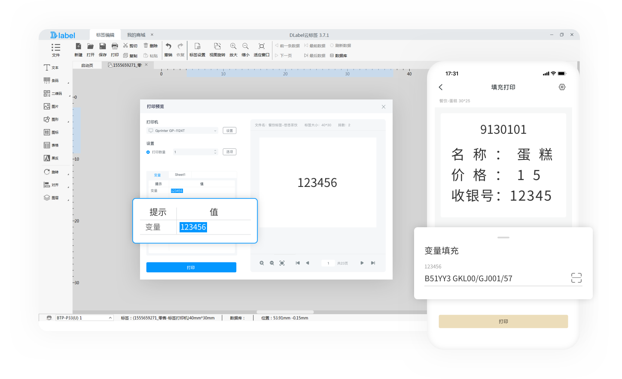622x379 pixels.
Task: Expand the 图形 shape submenu arrow
Action: (68, 122)
